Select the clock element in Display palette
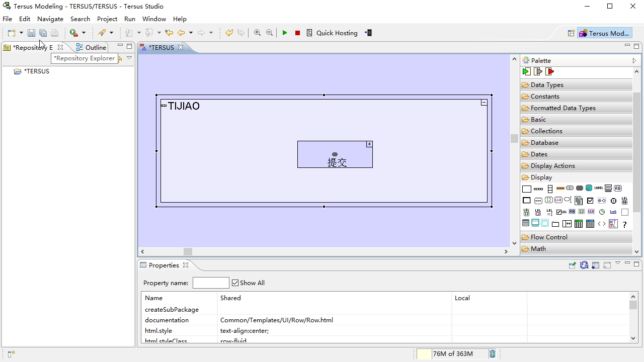Viewport: 644px width, 362px height. click(602, 212)
